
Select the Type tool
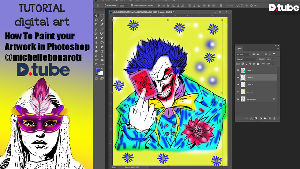point(102,51)
